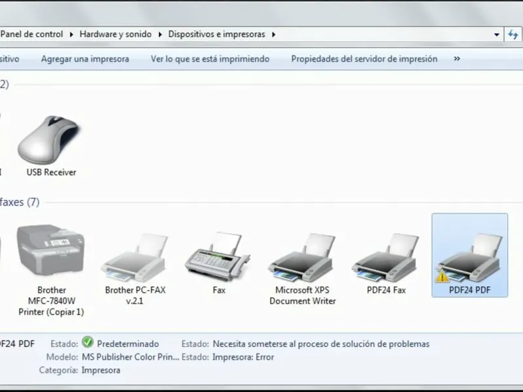Click 'Impresora: Error' status text
523x392 pixels.
[243, 357]
